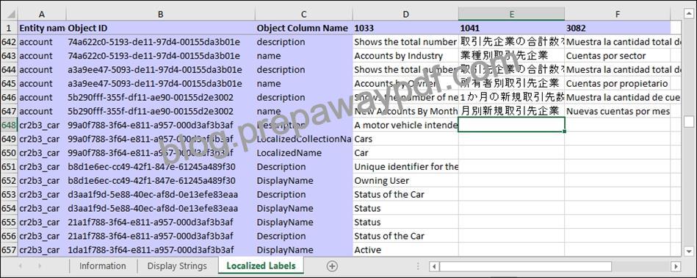Screen dimensions: 697x278
Task: Click the next sheet navigation arrow
Action: tap(40, 266)
